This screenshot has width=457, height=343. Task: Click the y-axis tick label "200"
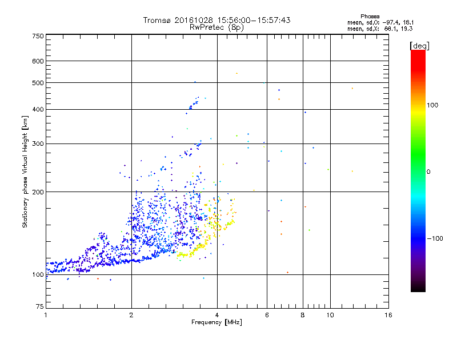pyautogui.click(x=38, y=192)
